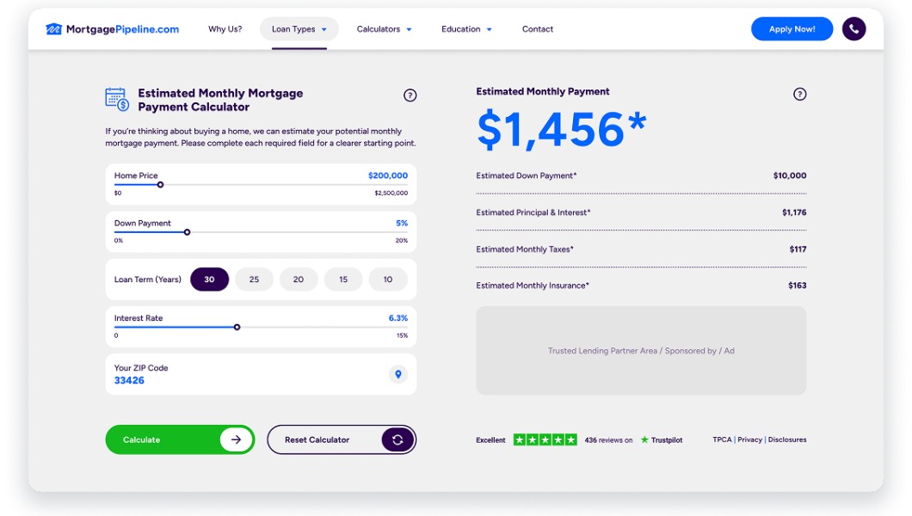
Task: Click the 5% down payment value
Action: click(x=402, y=223)
